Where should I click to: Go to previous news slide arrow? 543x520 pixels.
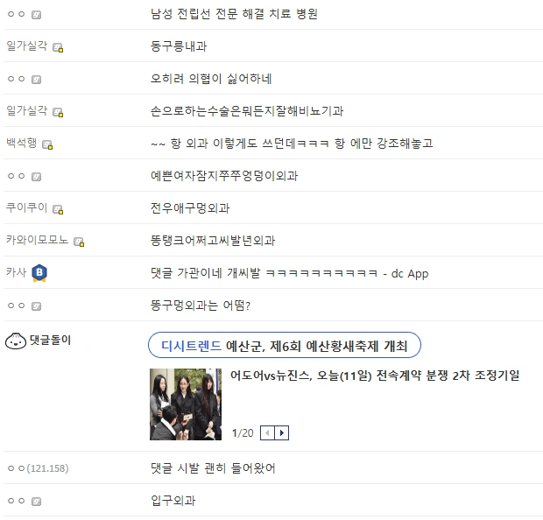click(x=267, y=432)
